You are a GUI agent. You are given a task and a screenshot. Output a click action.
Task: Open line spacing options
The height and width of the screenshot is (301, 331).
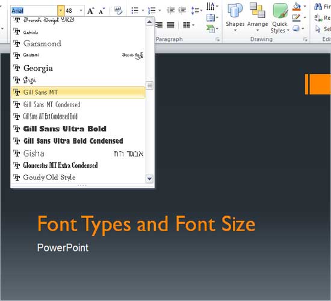[x=197, y=10]
